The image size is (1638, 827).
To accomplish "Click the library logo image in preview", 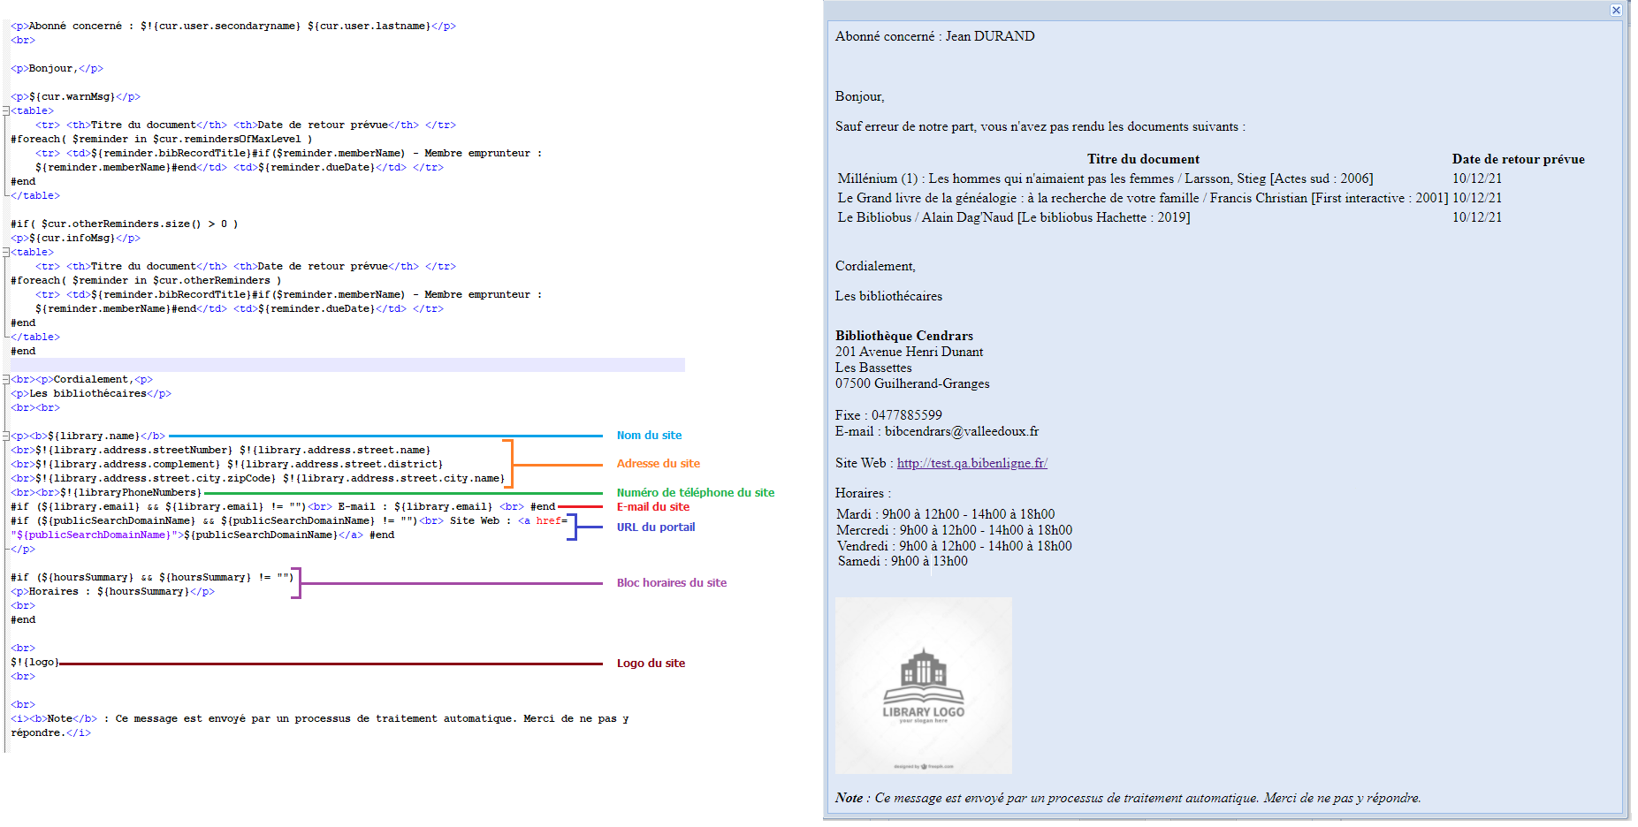I will pos(923,686).
